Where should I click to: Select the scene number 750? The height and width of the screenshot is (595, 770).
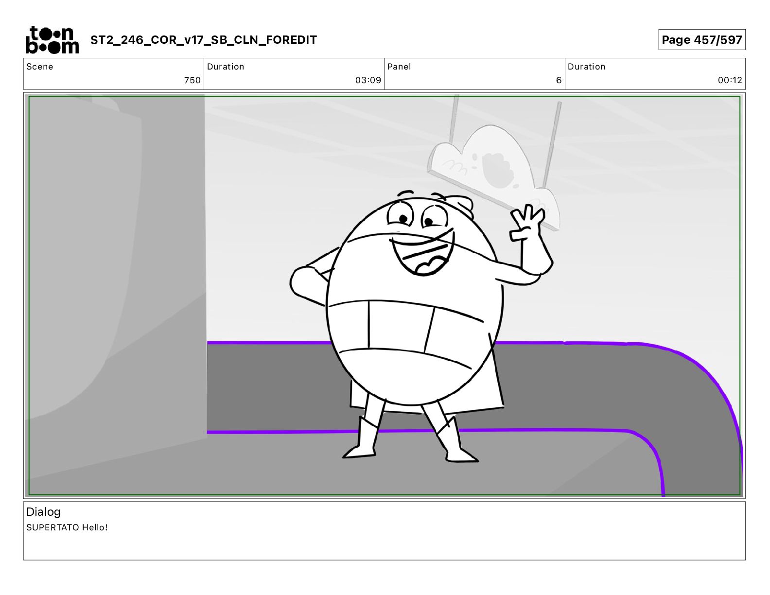click(x=192, y=80)
